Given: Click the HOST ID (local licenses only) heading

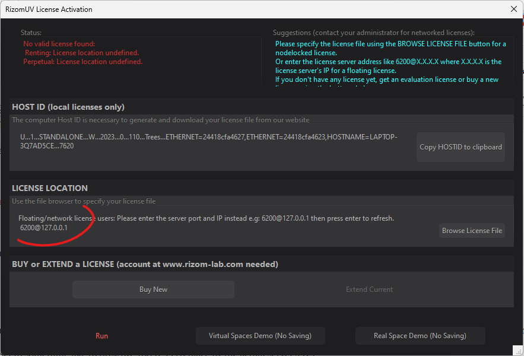Looking at the screenshot, I should (68, 107).
